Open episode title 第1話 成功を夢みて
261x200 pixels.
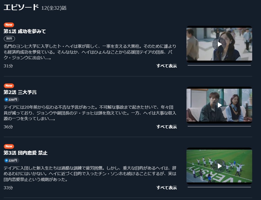coord(25,31)
